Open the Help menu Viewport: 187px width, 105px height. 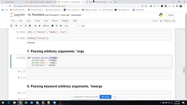(75, 21)
